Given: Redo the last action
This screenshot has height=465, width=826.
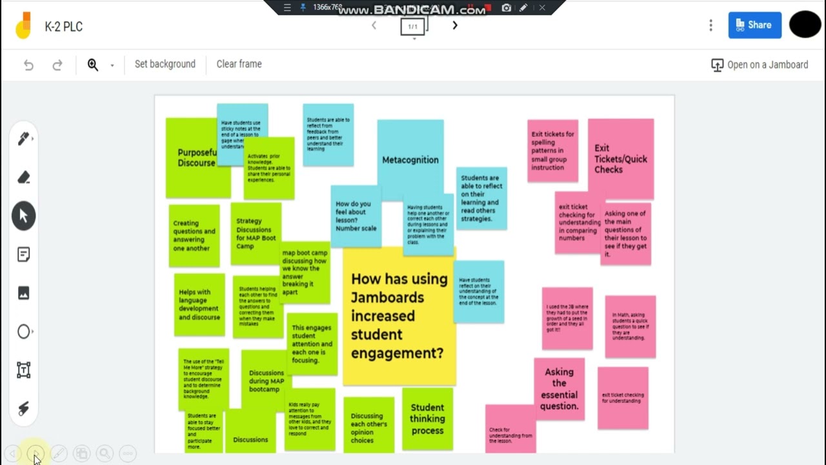Looking at the screenshot, I should coord(57,65).
